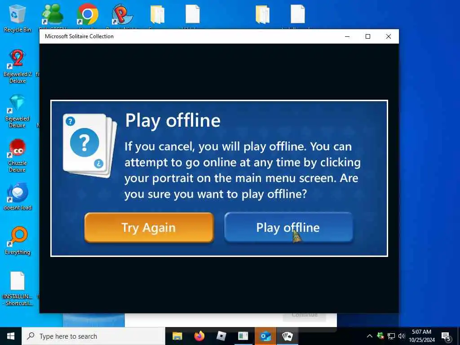Click the green tray icon beside network
460x345 pixels.
click(x=380, y=336)
